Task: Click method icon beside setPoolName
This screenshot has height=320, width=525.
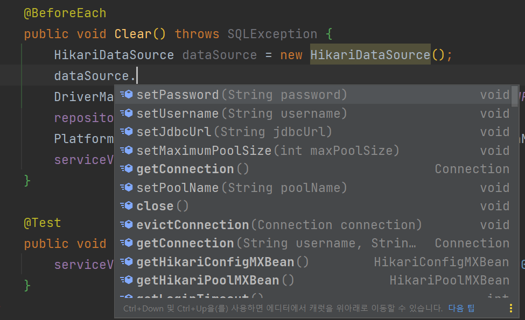Action: point(127,188)
